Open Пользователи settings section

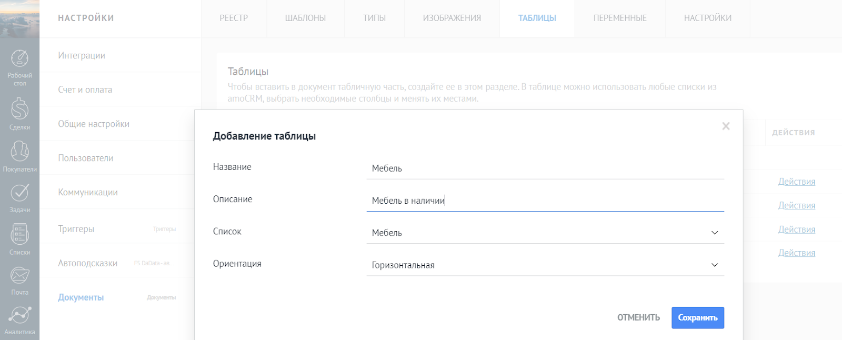coord(86,158)
